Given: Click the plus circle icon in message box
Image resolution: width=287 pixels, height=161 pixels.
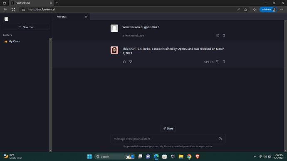Looking at the screenshot, I should point(220,139).
